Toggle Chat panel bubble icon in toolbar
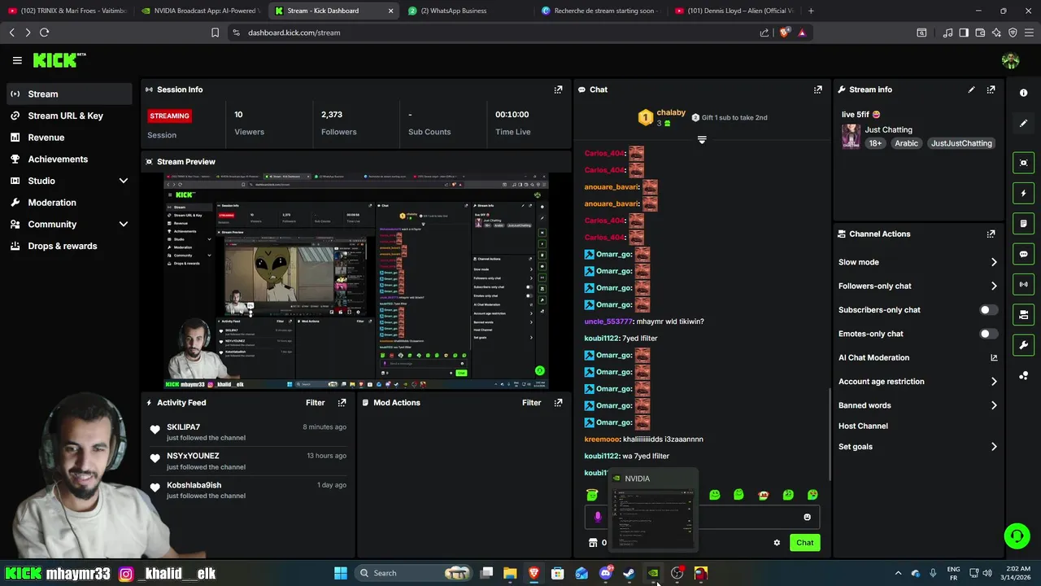The height and width of the screenshot is (586, 1041). (1024, 254)
